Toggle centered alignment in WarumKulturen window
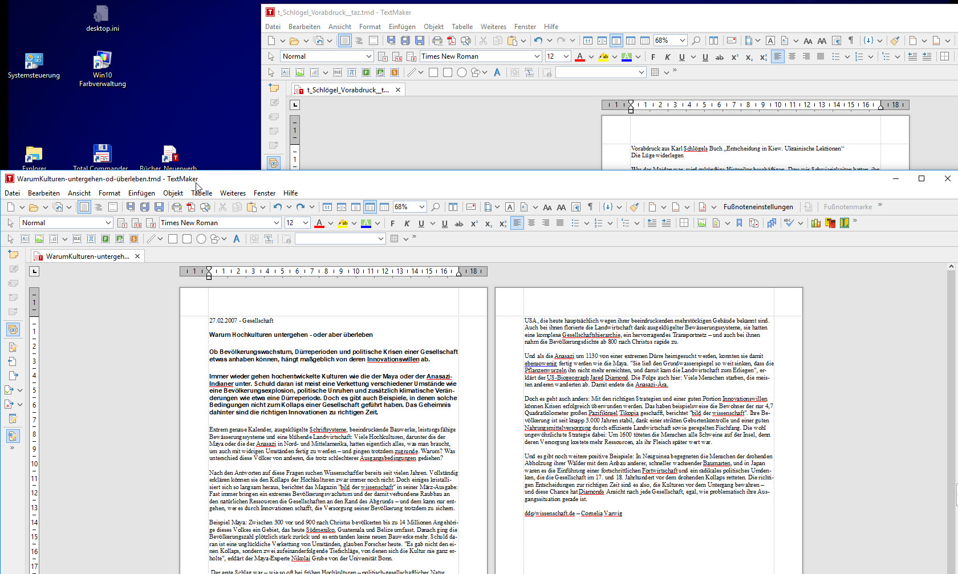958x574 pixels. pyautogui.click(x=531, y=223)
